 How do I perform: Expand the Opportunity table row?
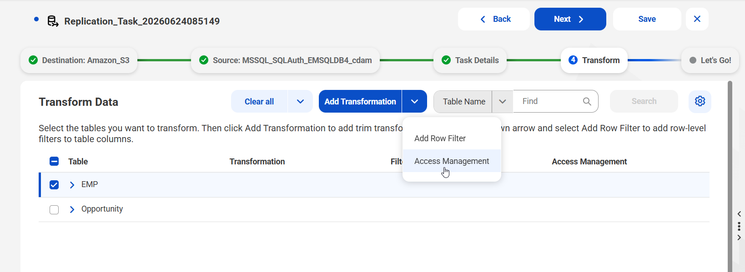72,209
